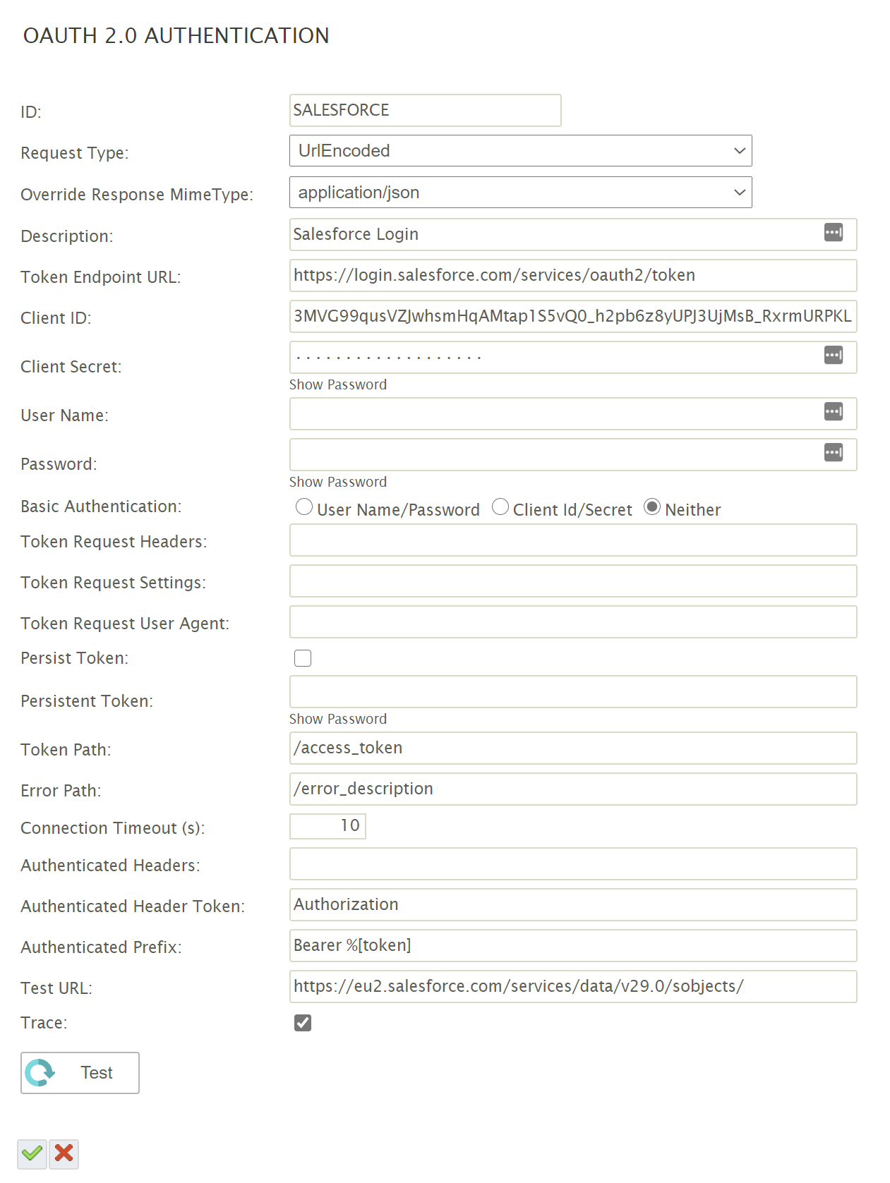The width and height of the screenshot is (890, 1183).
Task: Click the ellipsis icon in Description field
Action: [x=833, y=233]
